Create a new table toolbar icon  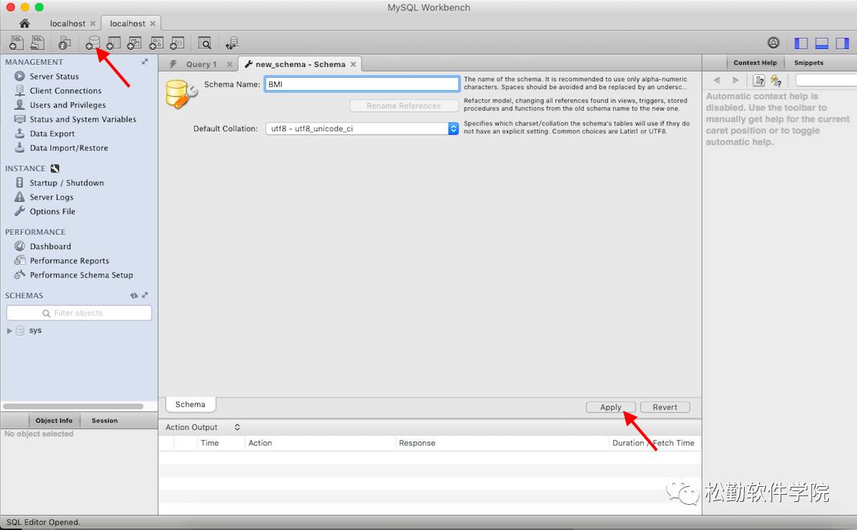tap(114, 42)
